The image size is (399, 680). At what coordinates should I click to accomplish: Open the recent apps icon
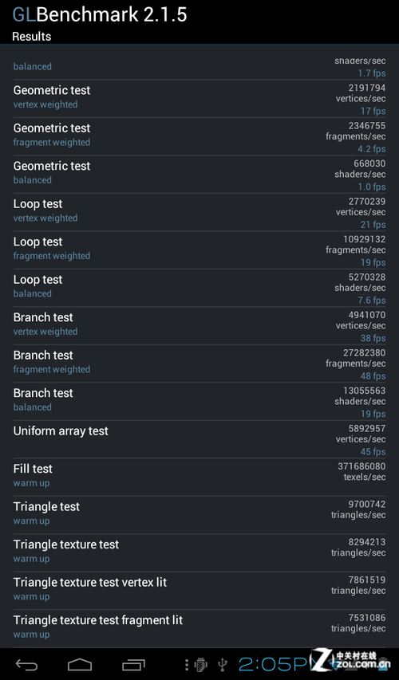click(133, 664)
